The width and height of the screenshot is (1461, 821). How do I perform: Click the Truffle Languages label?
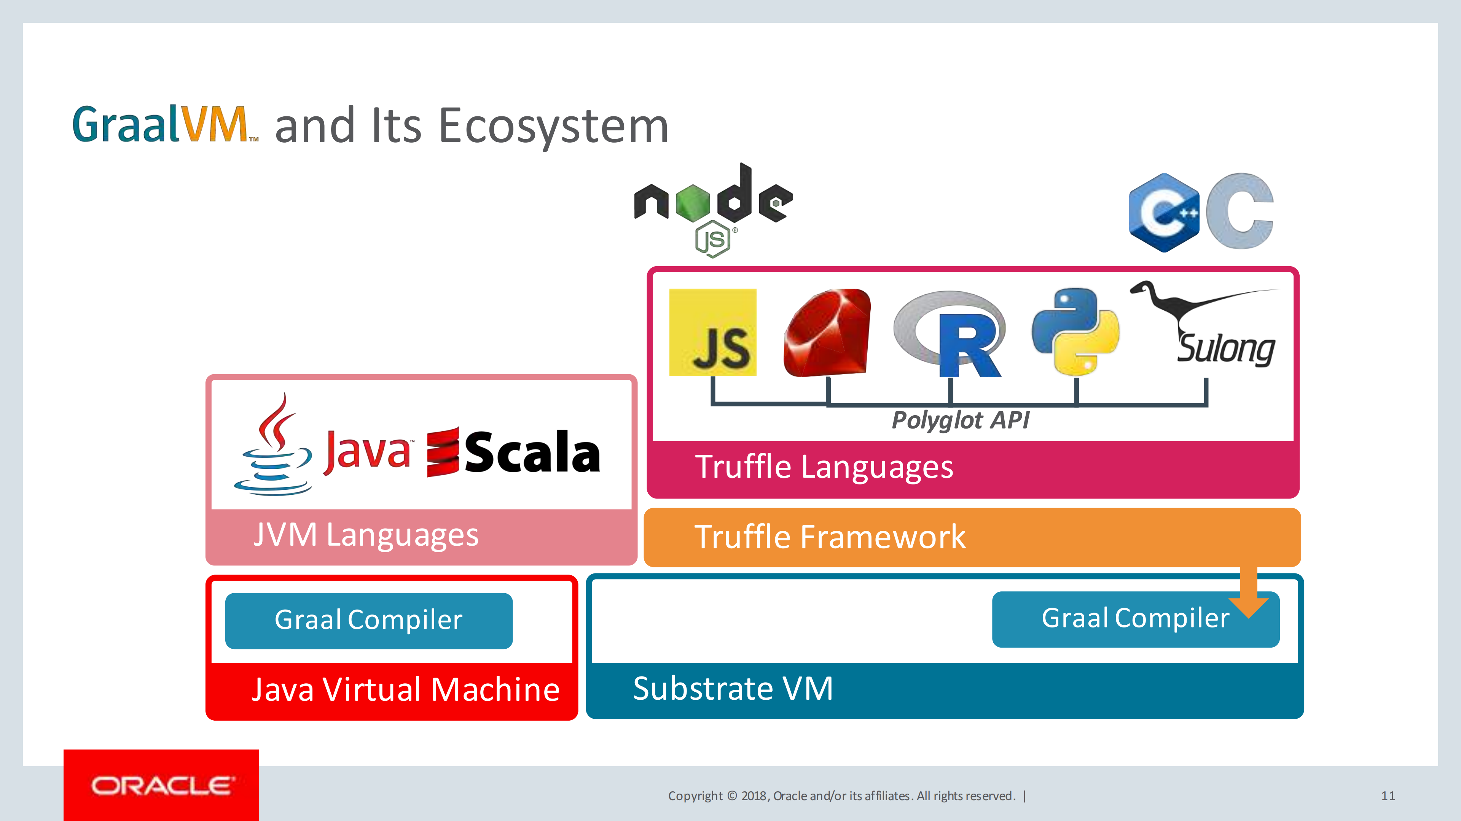[x=824, y=467]
